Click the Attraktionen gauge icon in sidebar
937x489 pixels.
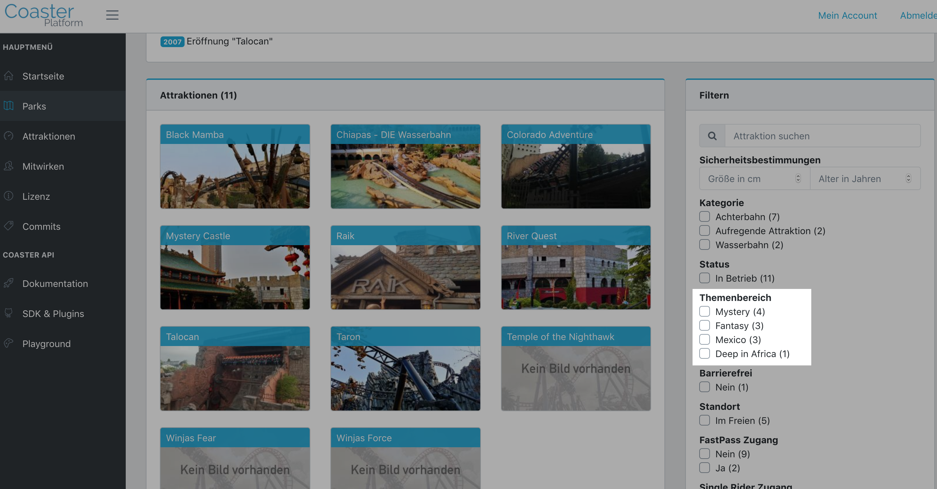click(9, 136)
